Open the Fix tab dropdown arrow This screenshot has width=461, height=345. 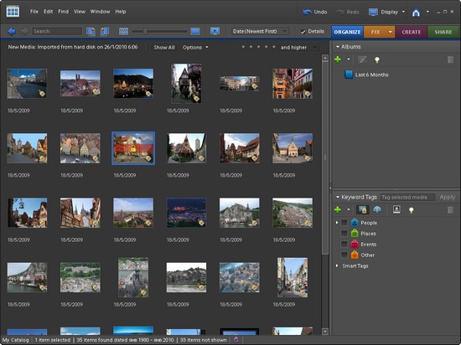click(390, 32)
